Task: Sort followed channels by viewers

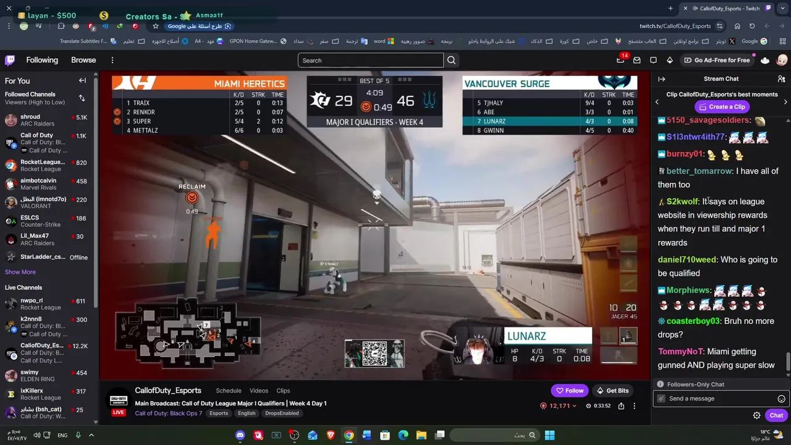Action: tap(82, 98)
